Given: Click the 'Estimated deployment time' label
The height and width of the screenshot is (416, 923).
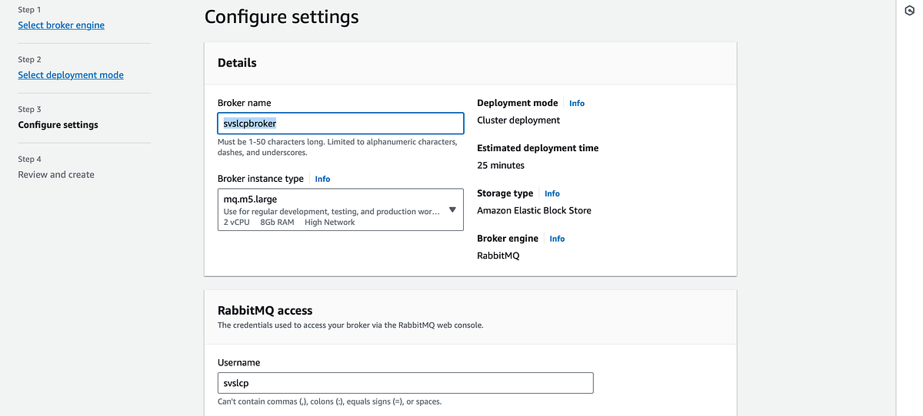Looking at the screenshot, I should point(538,148).
